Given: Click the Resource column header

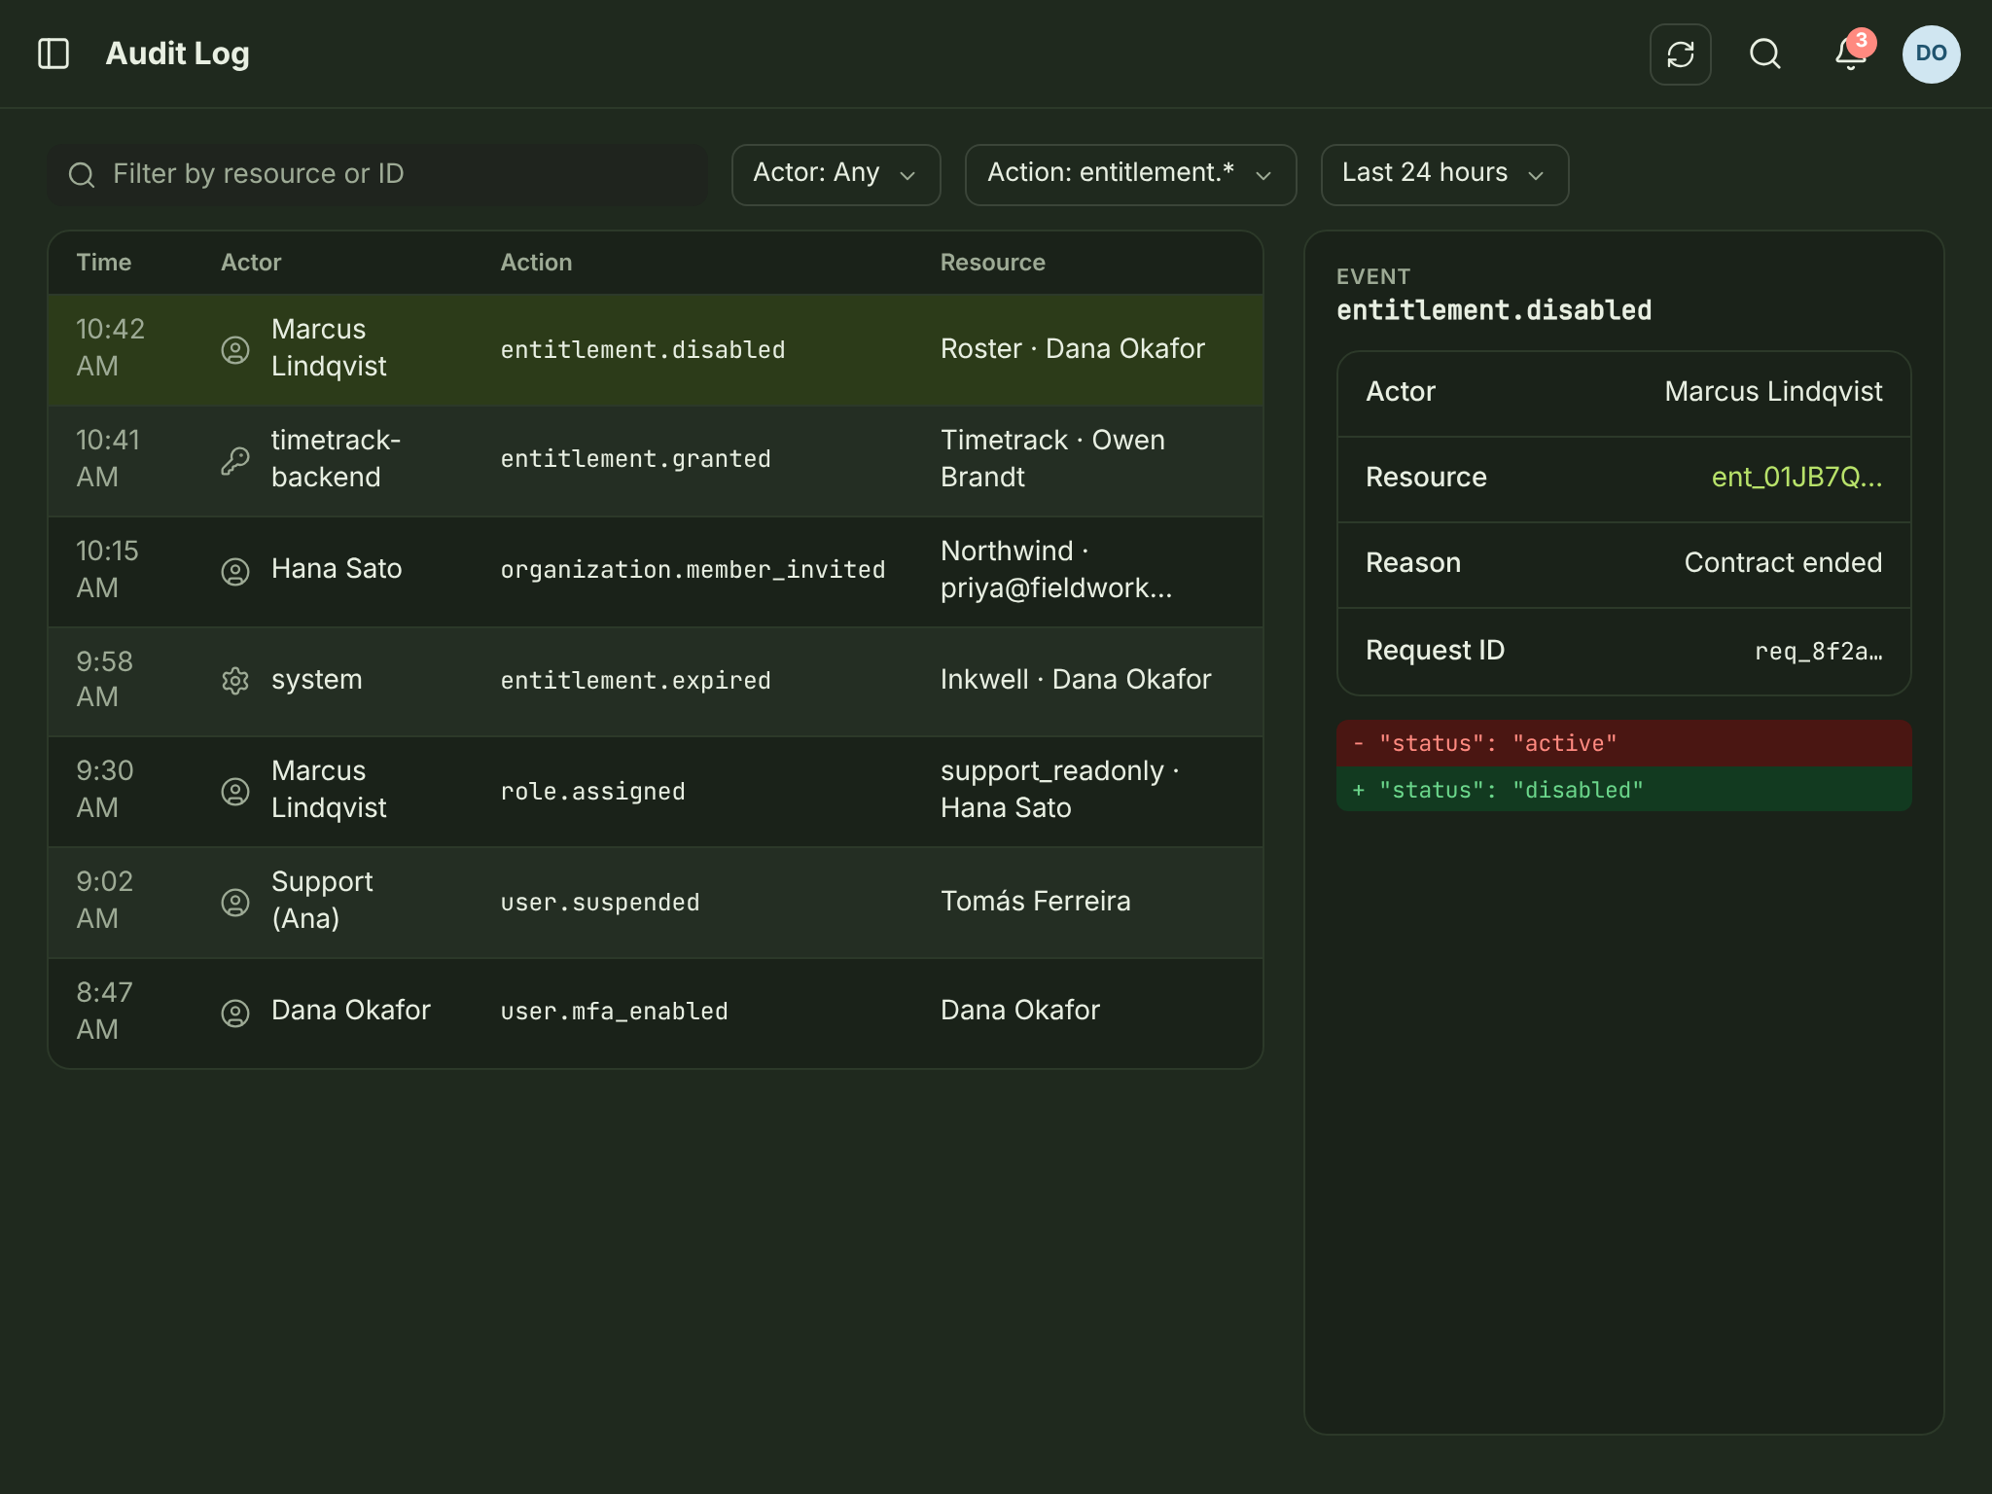Looking at the screenshot, I should [992, 263].
